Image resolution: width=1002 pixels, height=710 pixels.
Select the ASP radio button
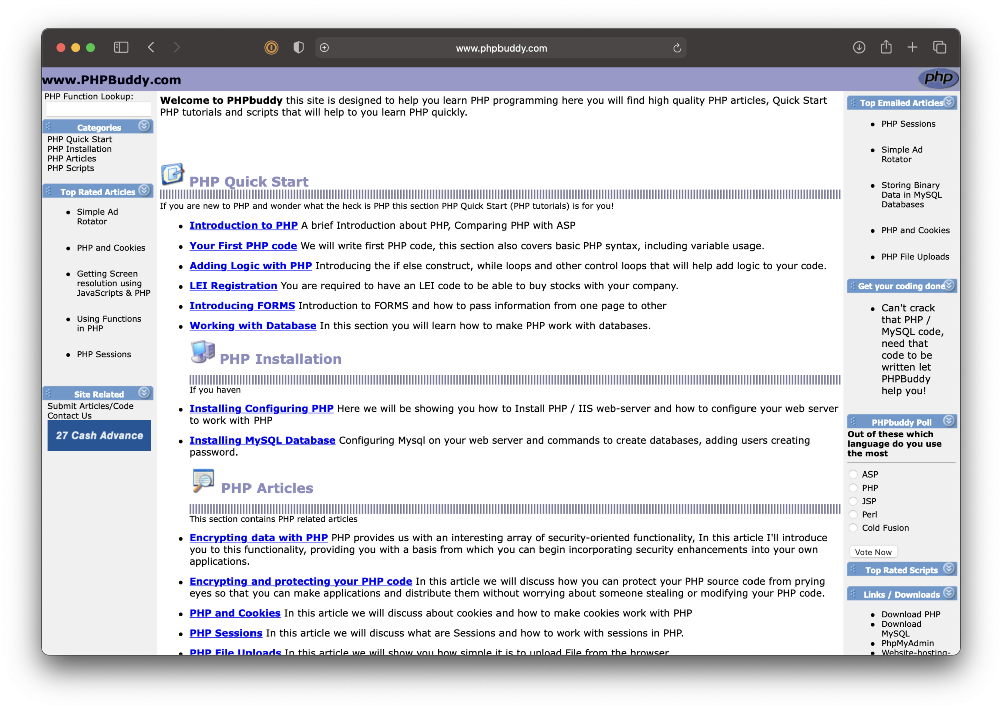[853, 474]
